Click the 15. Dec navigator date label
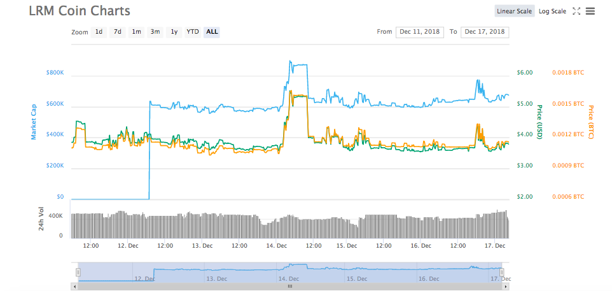The width and height of the screenshot is (612, 291). click(x=356, y=279)
